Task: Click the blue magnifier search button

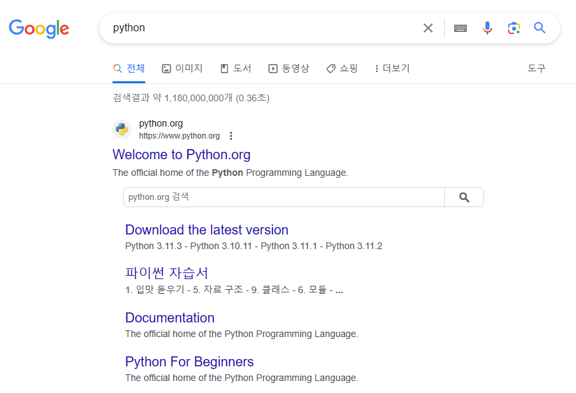Action: (539, 27)
